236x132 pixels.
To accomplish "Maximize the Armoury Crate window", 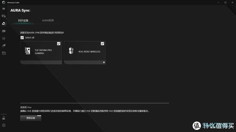I will pyautogui.click(x=225, y=2).
